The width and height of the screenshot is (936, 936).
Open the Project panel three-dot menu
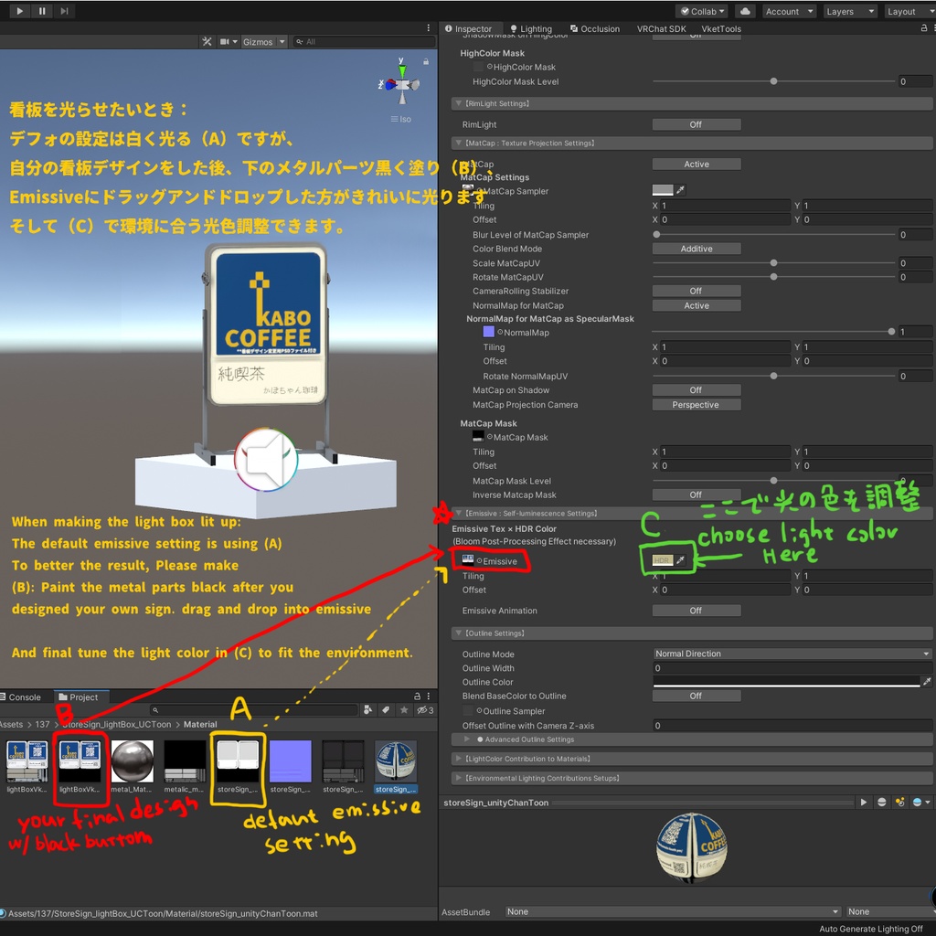(428, 696)
